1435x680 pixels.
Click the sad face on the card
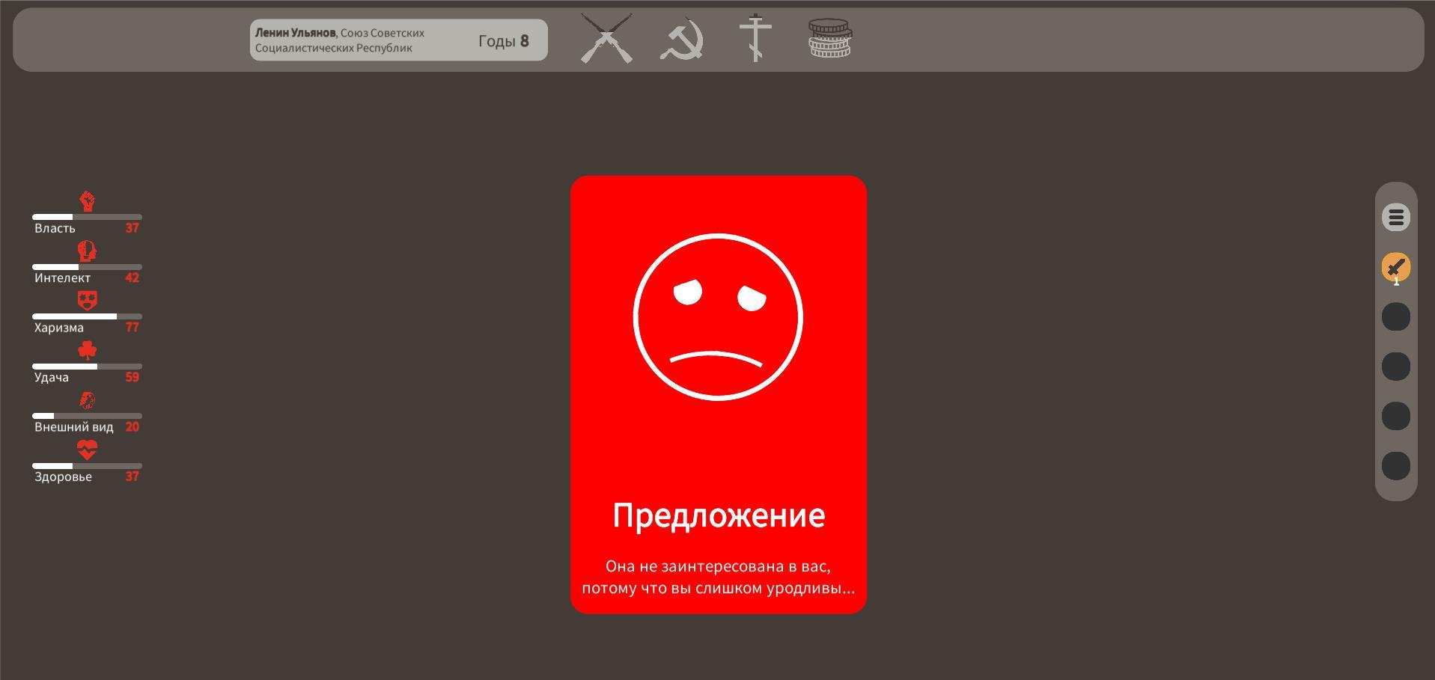point(718,317)
